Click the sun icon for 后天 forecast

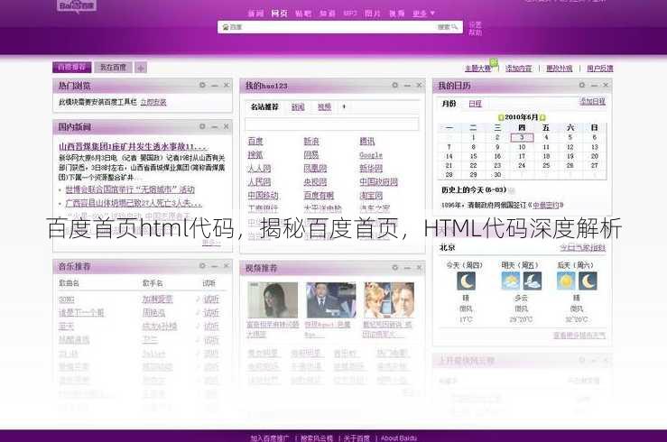(566, 281)
